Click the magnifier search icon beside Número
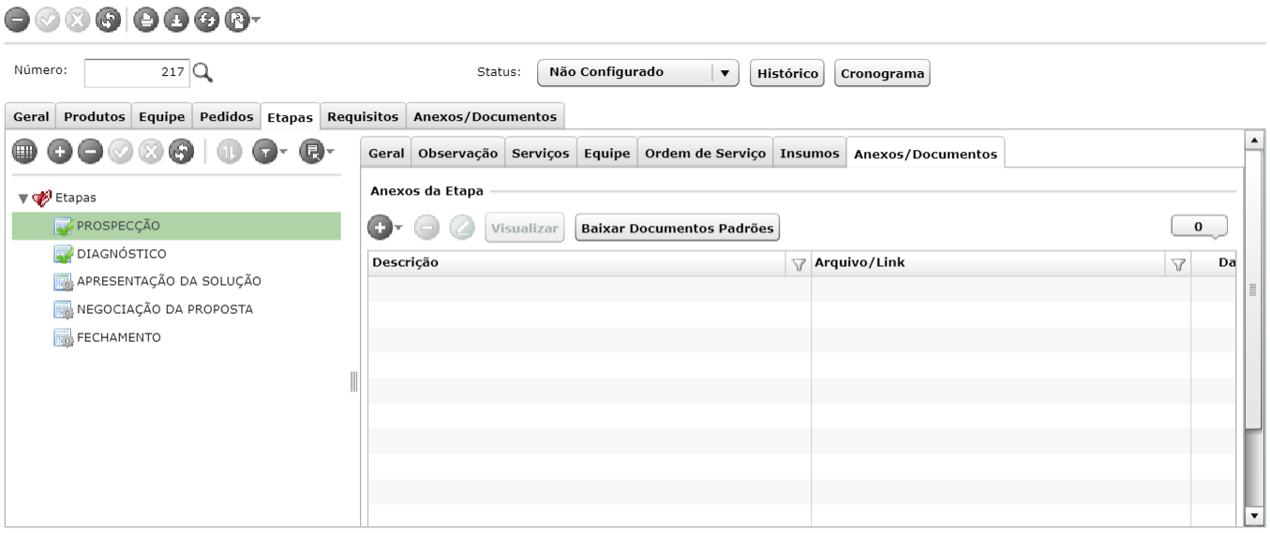The image size is (1270, 533). click(203, 72)
